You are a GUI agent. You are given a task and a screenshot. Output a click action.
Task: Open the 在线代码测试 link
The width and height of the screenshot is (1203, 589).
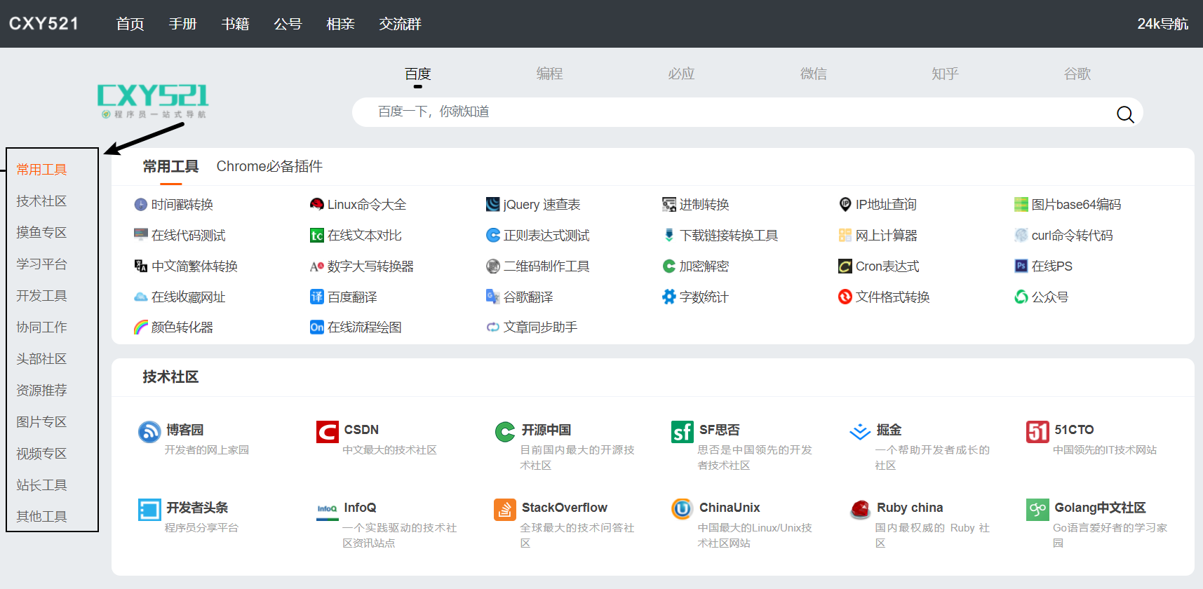[189, 236]
